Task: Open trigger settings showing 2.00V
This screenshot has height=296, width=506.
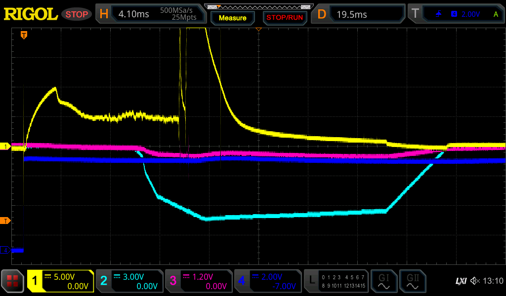Action: click(456, 14)
